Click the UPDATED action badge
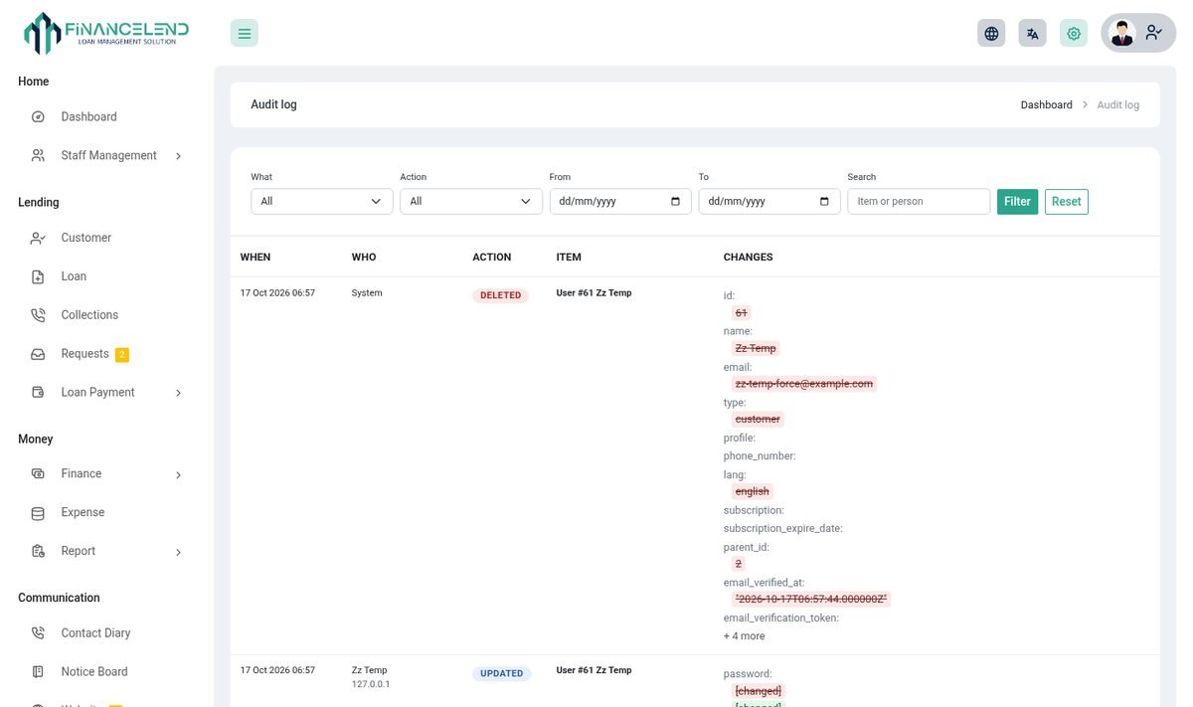This screenshot has width=1193, height=707. [502, 673]
